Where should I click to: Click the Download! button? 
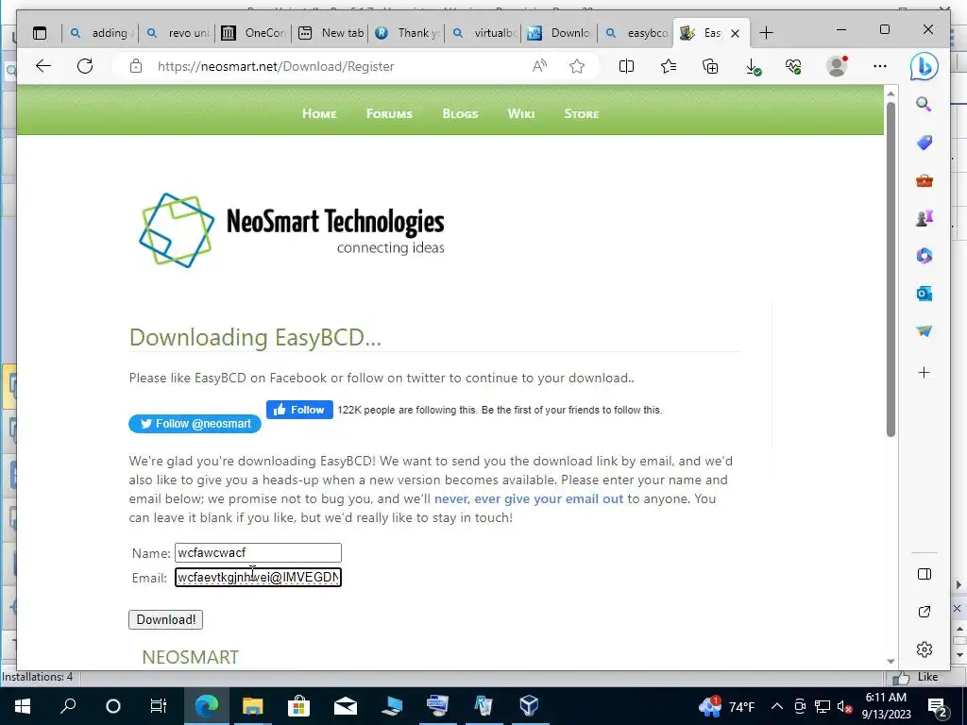pyautogui.click(x=166, y=619)
